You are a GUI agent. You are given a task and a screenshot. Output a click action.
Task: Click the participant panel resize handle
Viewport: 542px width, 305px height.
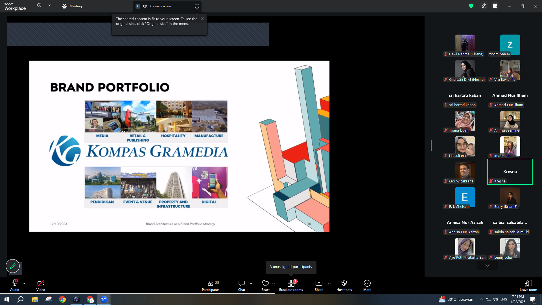point(431,146)
